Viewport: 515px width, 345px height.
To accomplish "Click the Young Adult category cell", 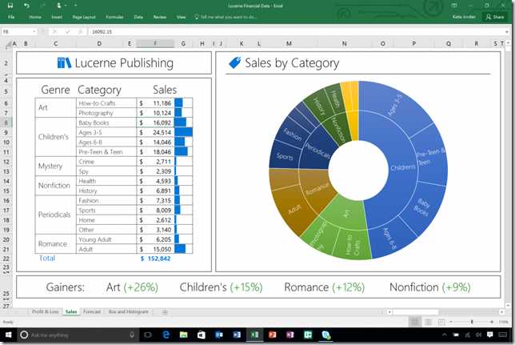I will pyautogui.click(x=106, y=239).
